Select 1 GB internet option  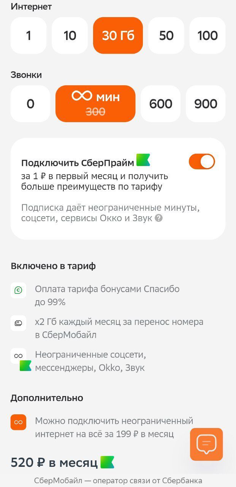[x=29, y=35]
